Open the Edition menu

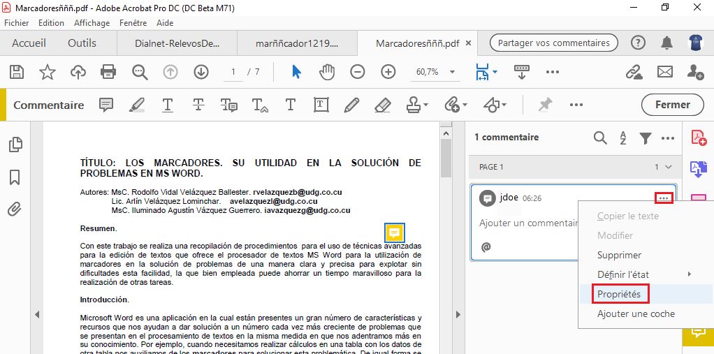pos(51,23)
